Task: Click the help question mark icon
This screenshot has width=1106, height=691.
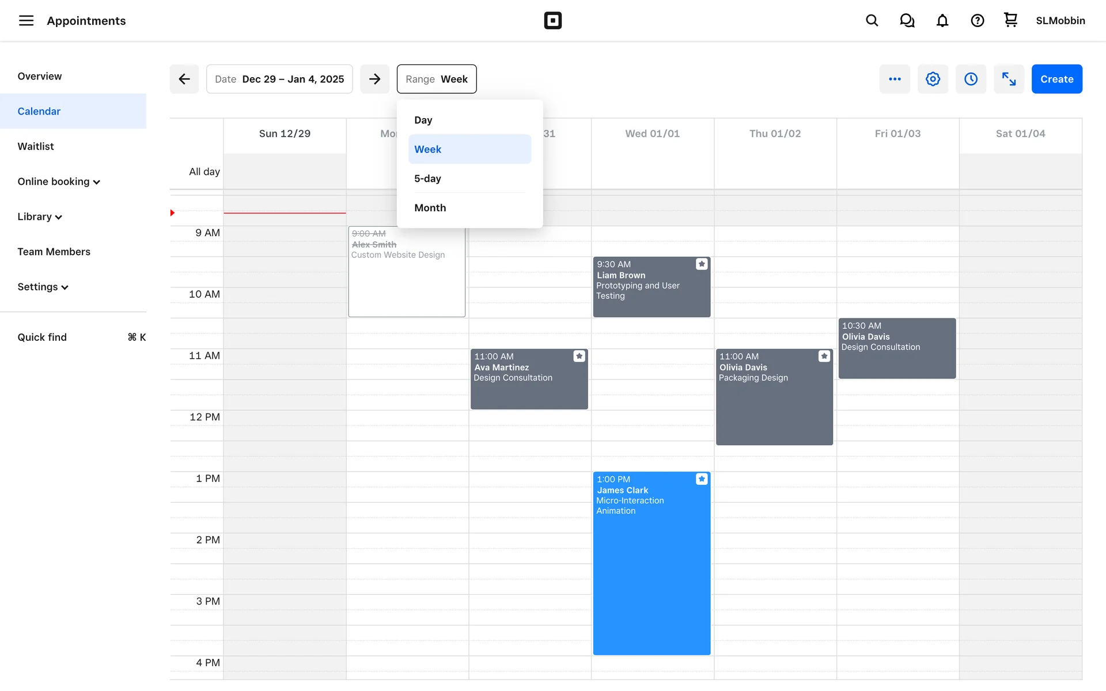Action: [977, 21]
